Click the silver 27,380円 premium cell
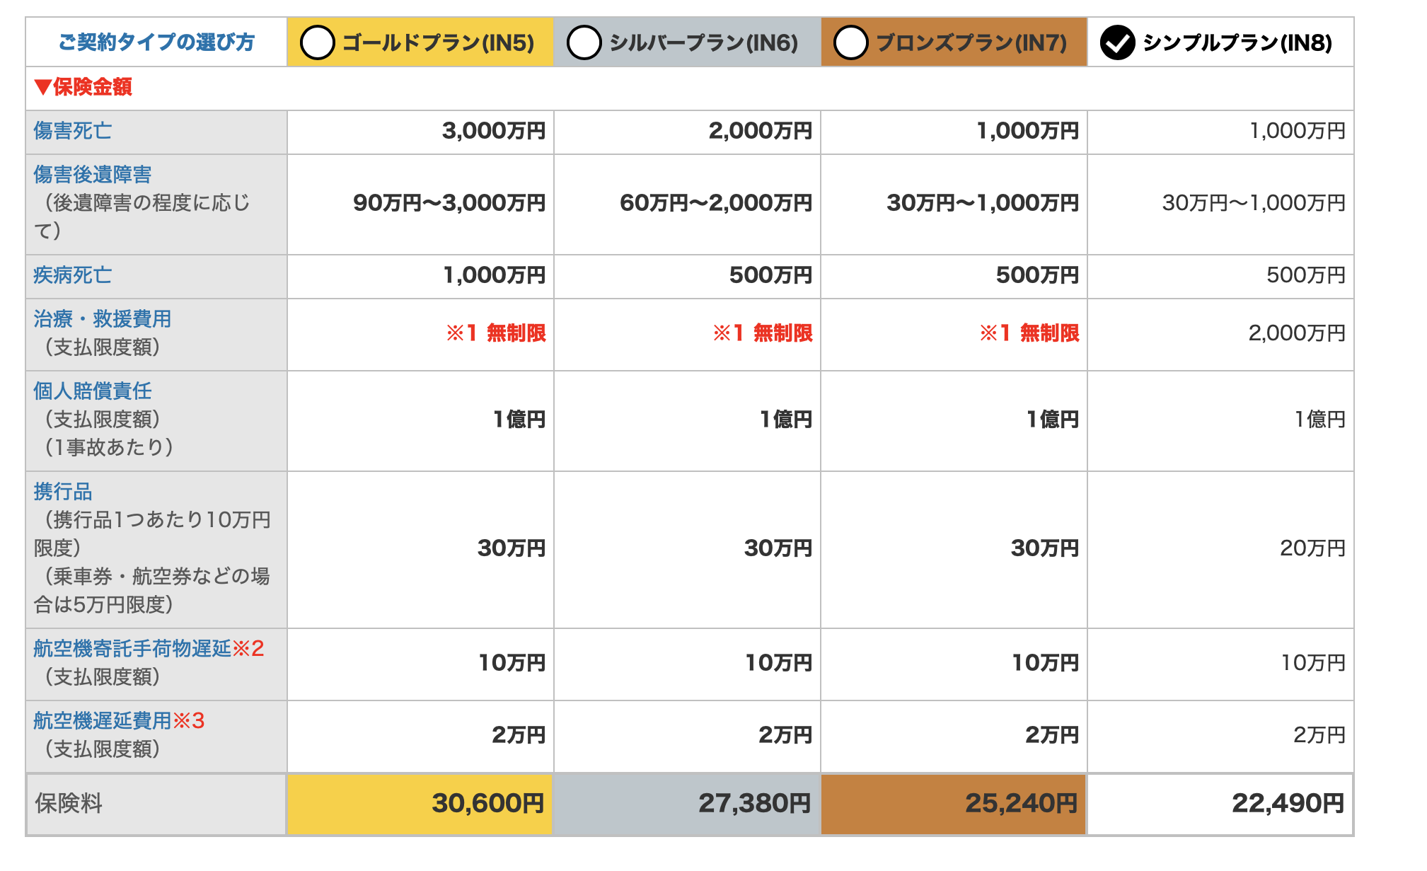 pos(686,804)
